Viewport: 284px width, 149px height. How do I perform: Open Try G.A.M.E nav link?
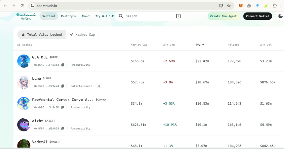(104, 16)
